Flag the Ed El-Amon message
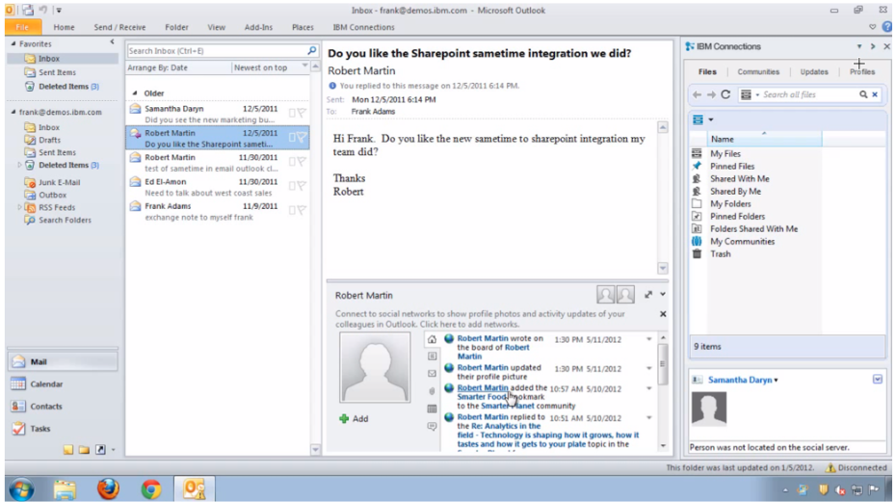 point(302,186)
